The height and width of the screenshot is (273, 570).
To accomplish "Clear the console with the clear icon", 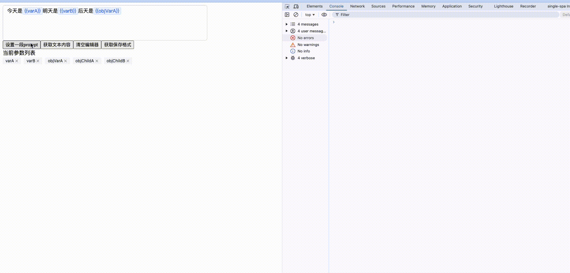I will coord(296,15).
